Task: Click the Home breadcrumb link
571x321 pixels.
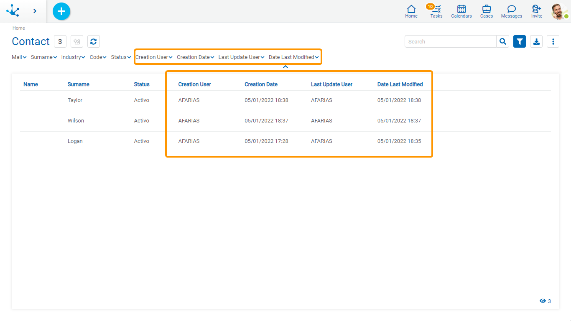Action: point(19,28)
